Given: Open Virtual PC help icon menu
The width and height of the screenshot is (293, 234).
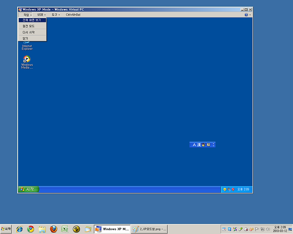Looking at the screenshot, I should (247, 15).
